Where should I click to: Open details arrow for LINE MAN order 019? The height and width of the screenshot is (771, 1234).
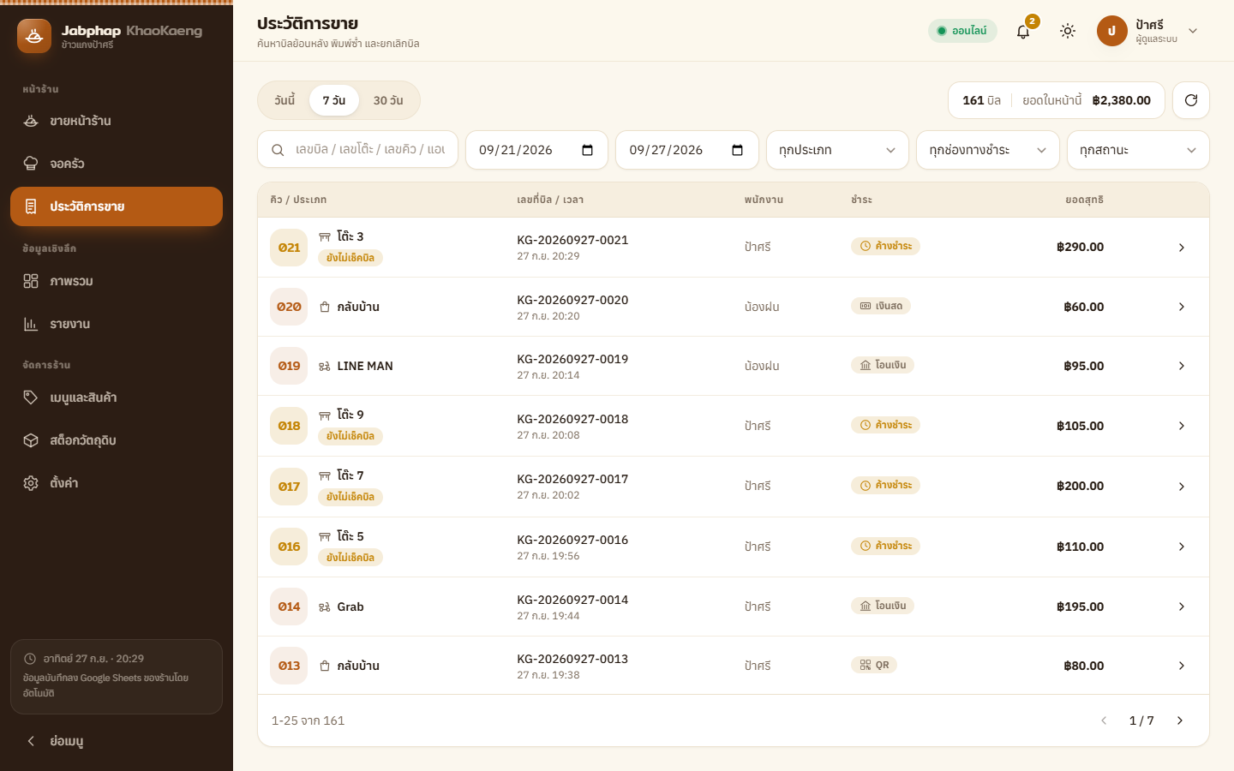pos(1182,366)
